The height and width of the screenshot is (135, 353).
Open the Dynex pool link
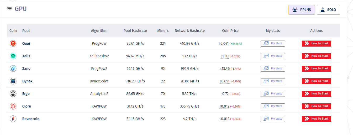click(x=27, y=81)
